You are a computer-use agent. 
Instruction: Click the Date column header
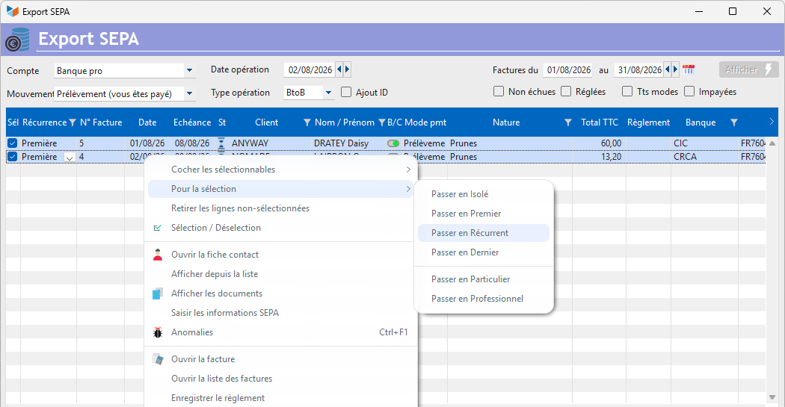coord(147,122)
